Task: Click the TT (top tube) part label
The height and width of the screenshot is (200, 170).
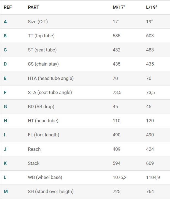Action: click(x=41, y=36)
